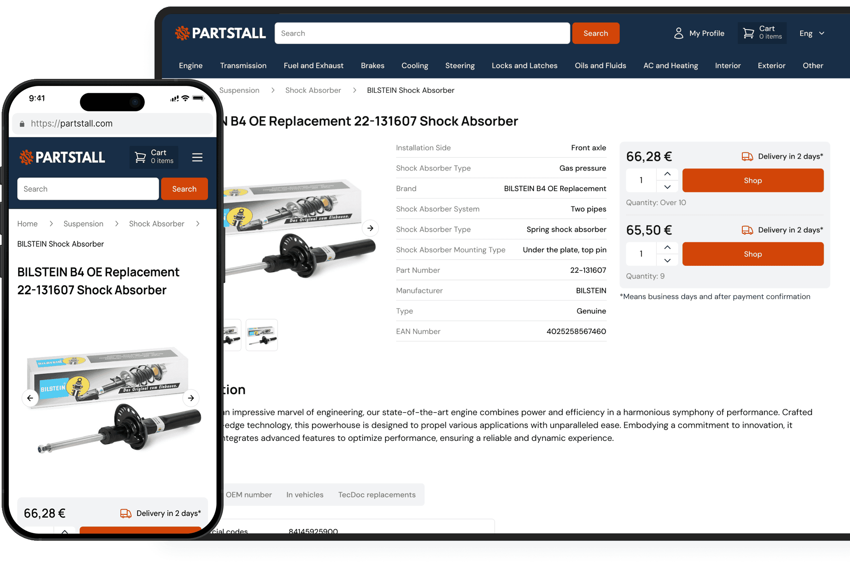Viewport: 850px width, 567px height.
Task: Click the orange Search button in desktop header
Action: 596,33
